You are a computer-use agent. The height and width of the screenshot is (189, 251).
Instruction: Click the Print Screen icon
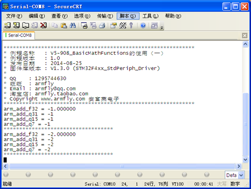coord(84,25)
